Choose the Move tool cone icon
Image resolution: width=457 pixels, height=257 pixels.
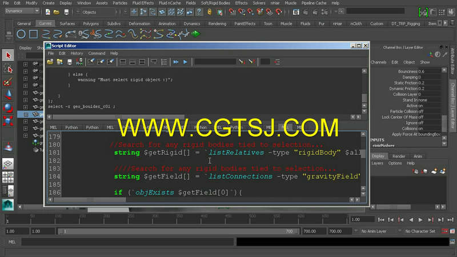(x=8, y=95)
